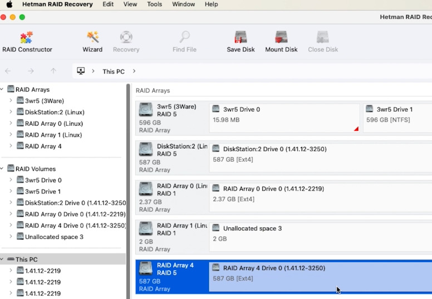432x299 pixels.
Task: Select the RAID Array 4 RAID 5 card
Action: (x=171, y=277)
